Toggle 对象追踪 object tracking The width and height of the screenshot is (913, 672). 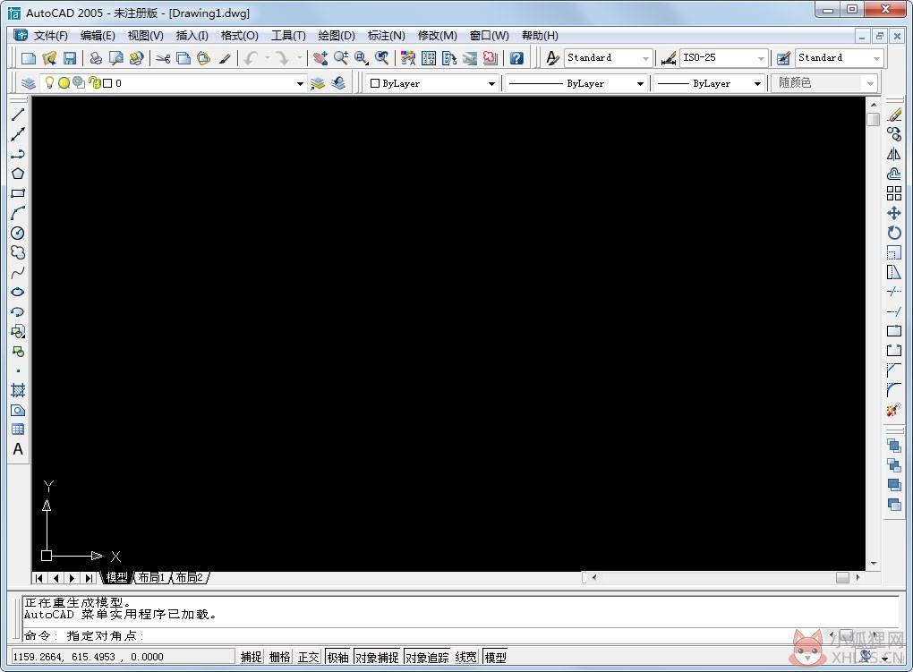coord(427,657)
